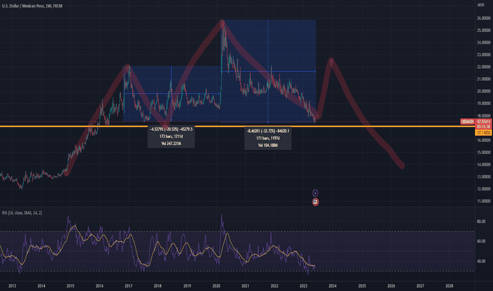Click the 2025 label on time axis
493x291 pixels.
362,286
